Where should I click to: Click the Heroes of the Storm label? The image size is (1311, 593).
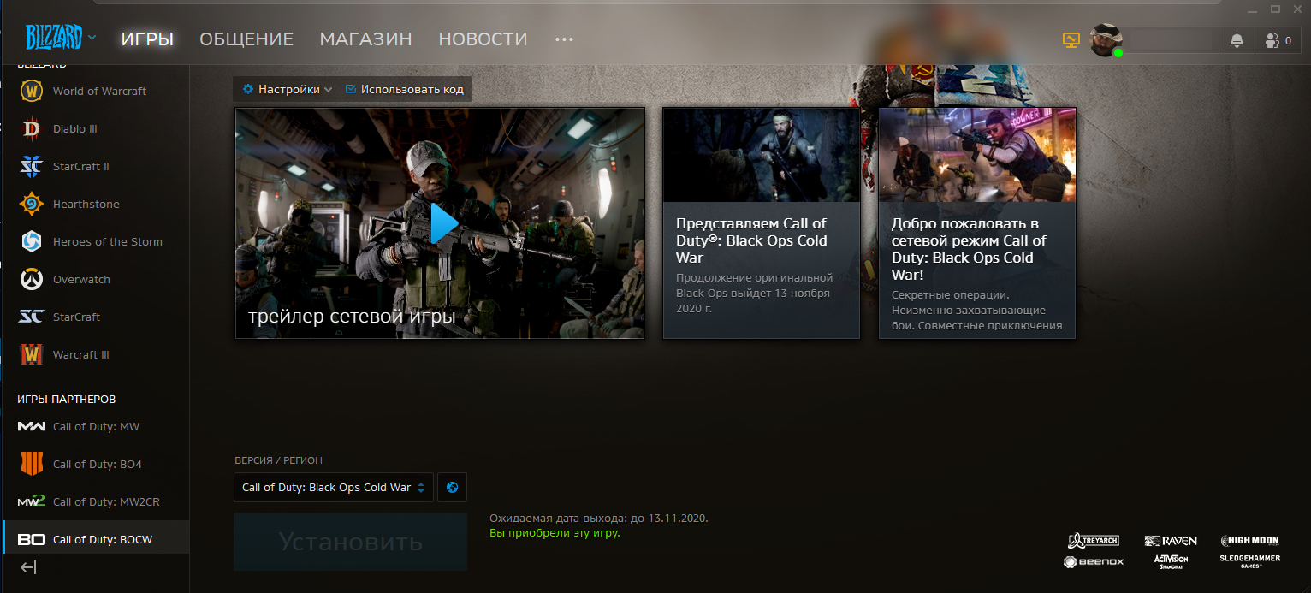(x=108, y=241)
